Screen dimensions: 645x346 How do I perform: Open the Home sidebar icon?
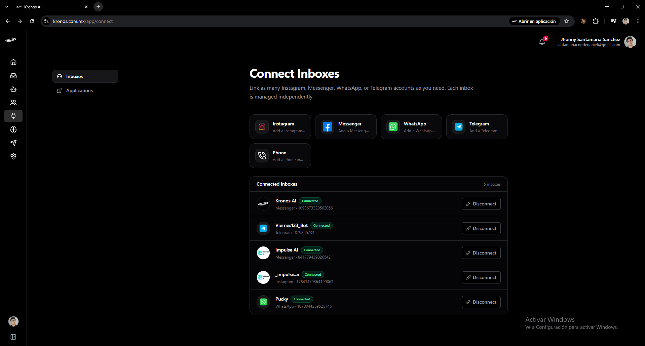[x=13, y=62]
